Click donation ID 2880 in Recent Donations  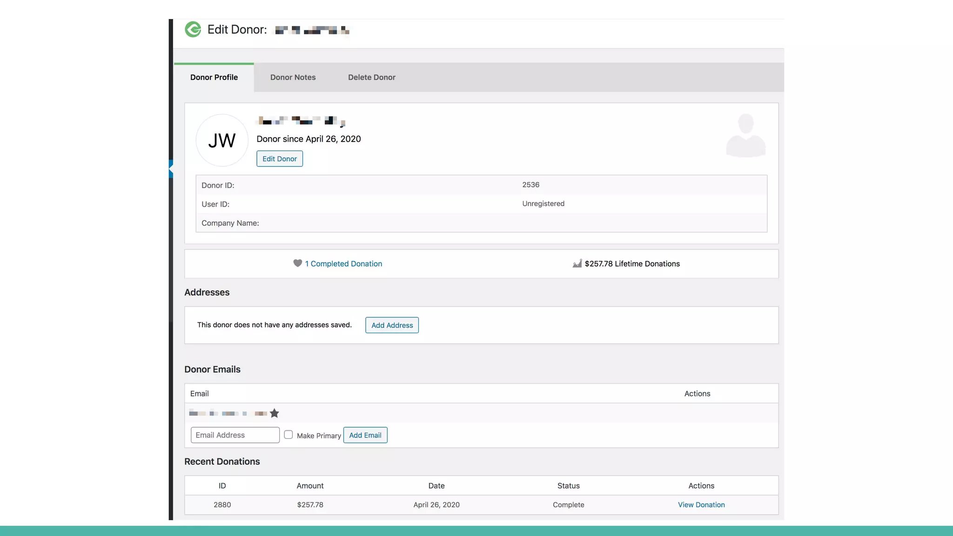[222, 505]
